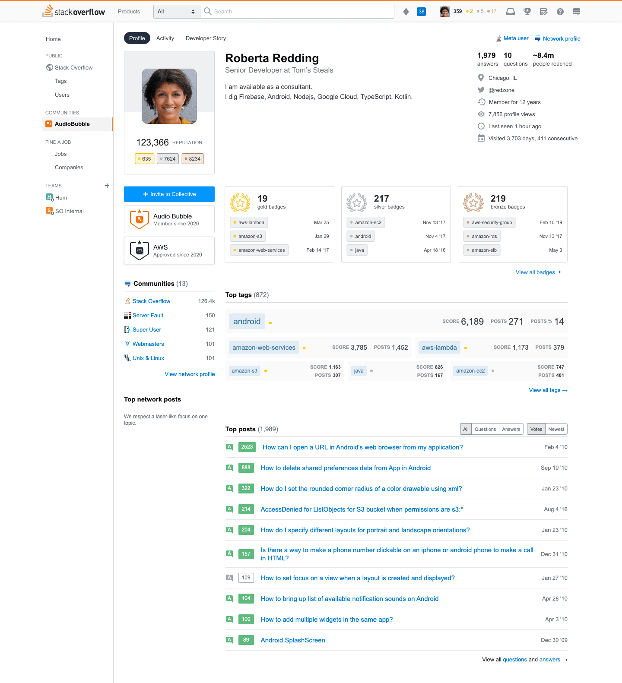Open the Stack Overflow logo home link
The height and width of the screenshot is (683, 622).
74,11
